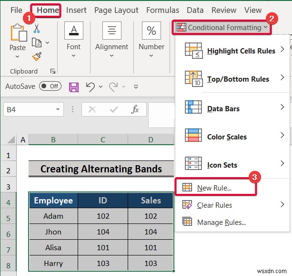Switch to the Data tab
292x276 pixels.
click(195, 10)
